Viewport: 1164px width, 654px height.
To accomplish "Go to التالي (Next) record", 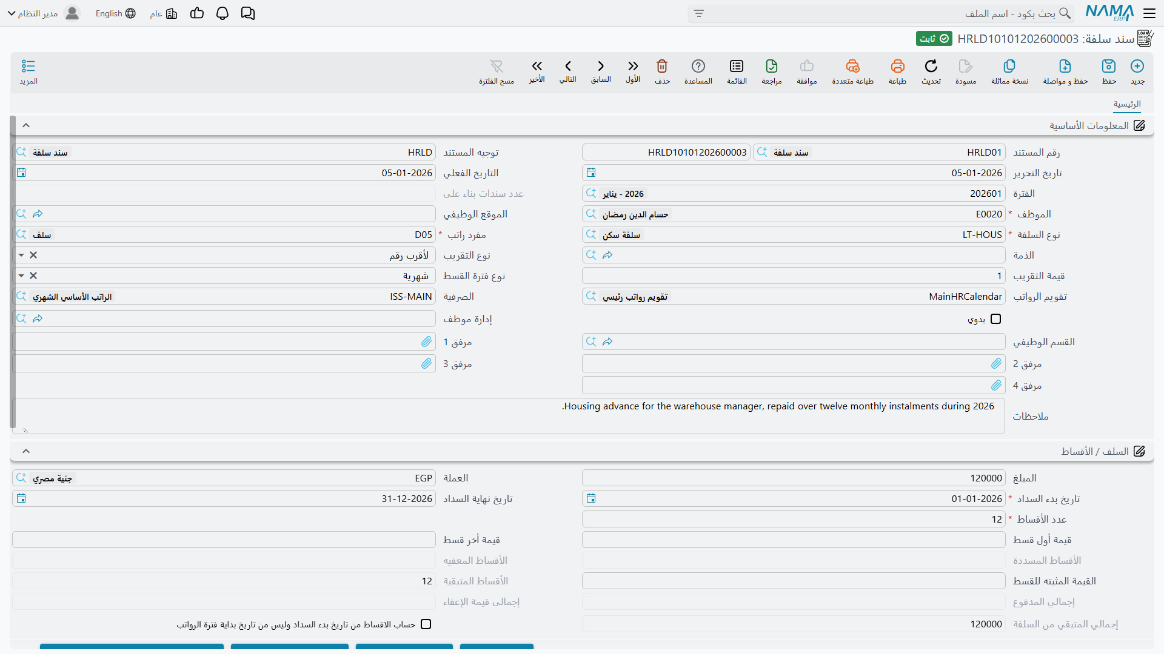I will [x=568, y=66].
